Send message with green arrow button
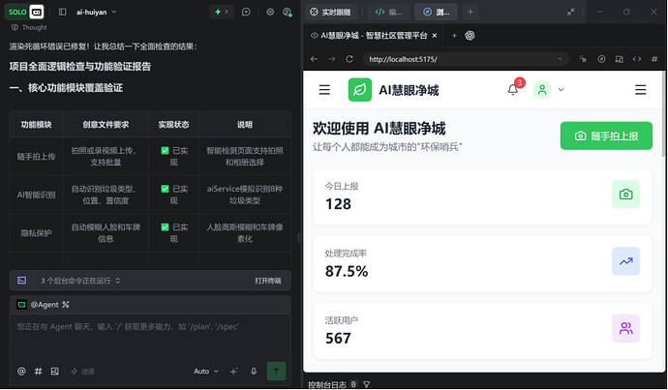 276,371
